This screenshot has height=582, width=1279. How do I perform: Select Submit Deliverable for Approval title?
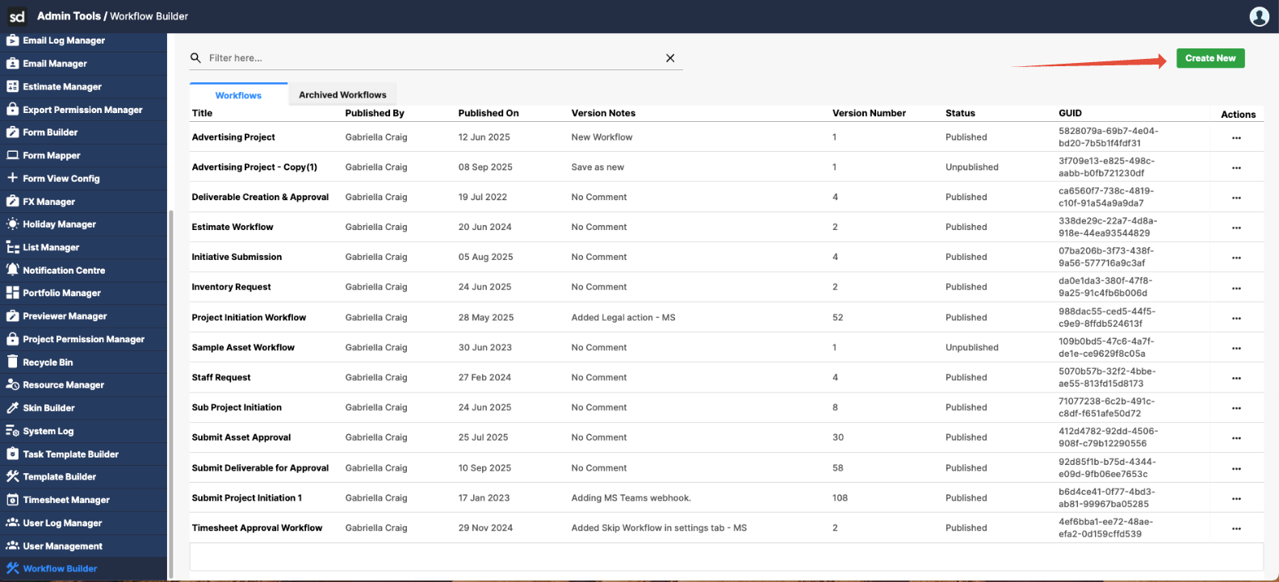click(x=260, y=468)
